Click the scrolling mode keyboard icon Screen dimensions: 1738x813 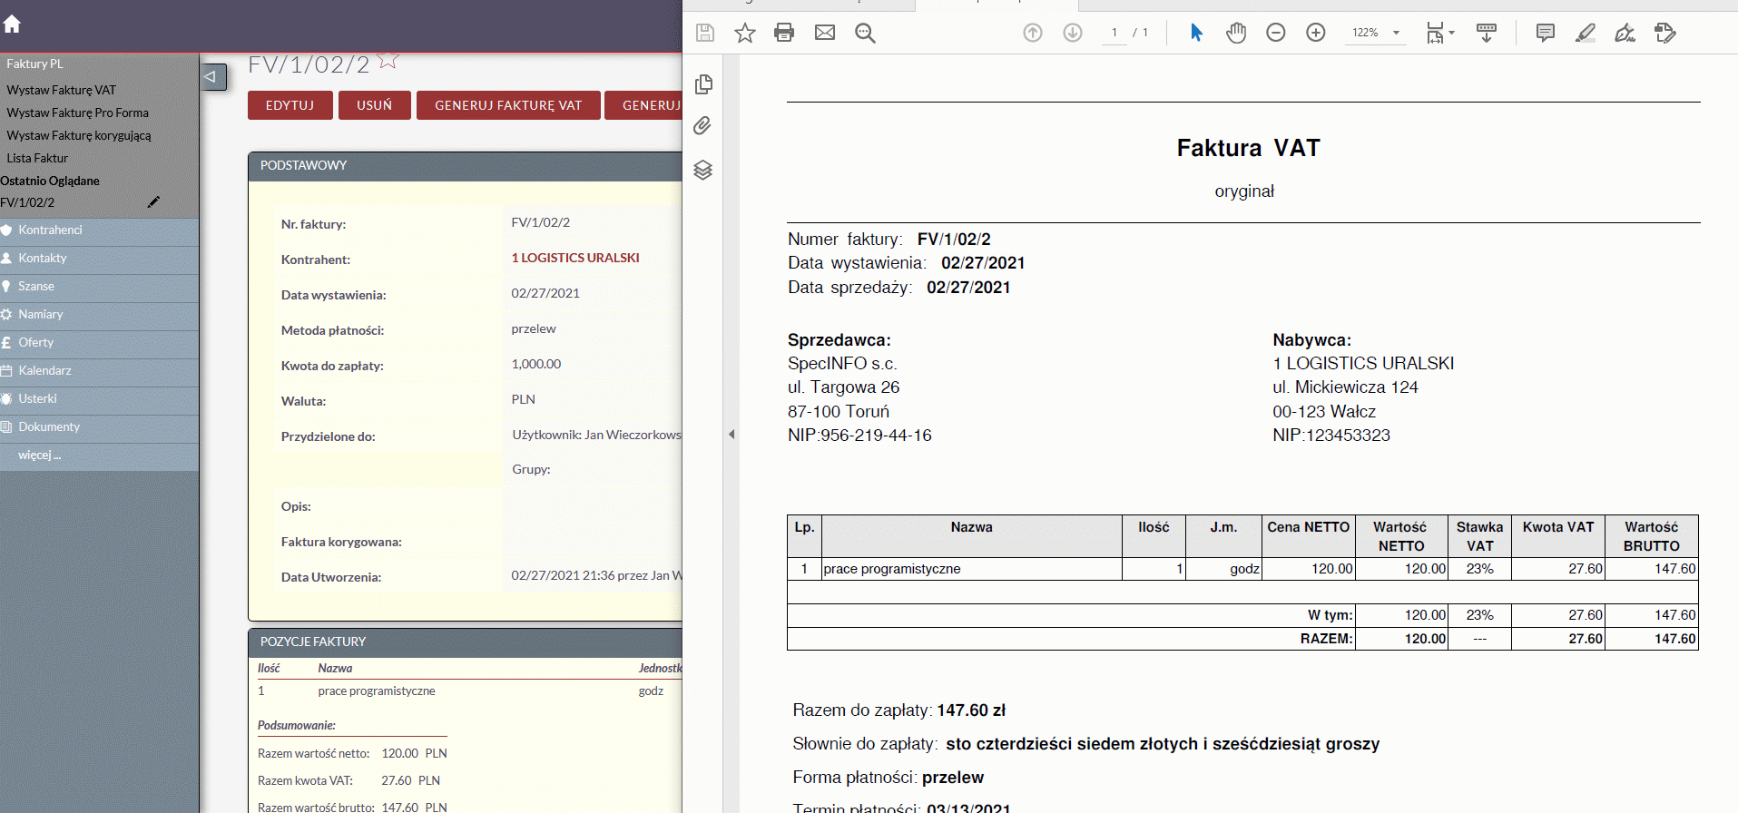point(1487,33)
